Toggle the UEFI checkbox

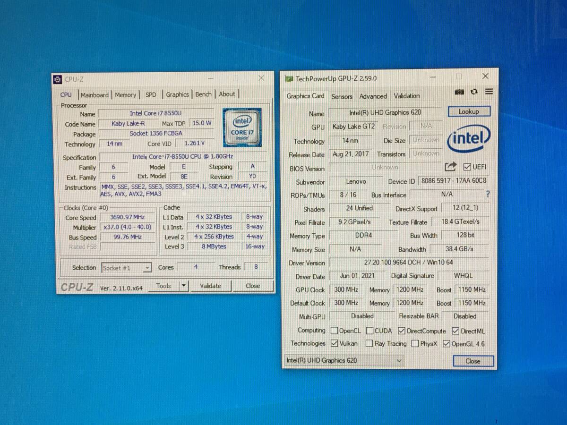pyautogui.click(x=467, y=167)
